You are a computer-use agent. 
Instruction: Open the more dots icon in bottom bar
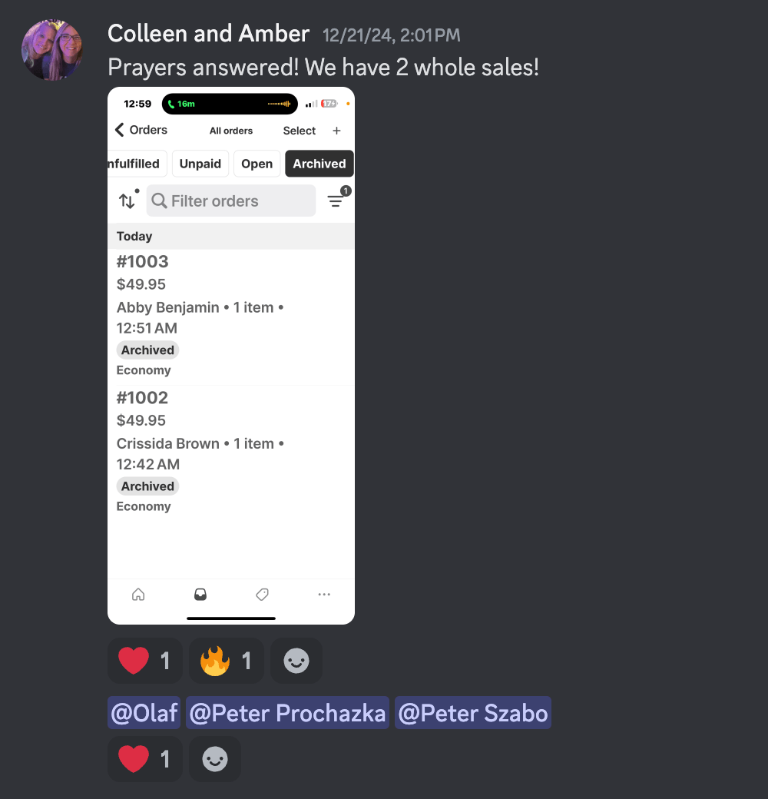pyautogui.click(x=324, y=594)
